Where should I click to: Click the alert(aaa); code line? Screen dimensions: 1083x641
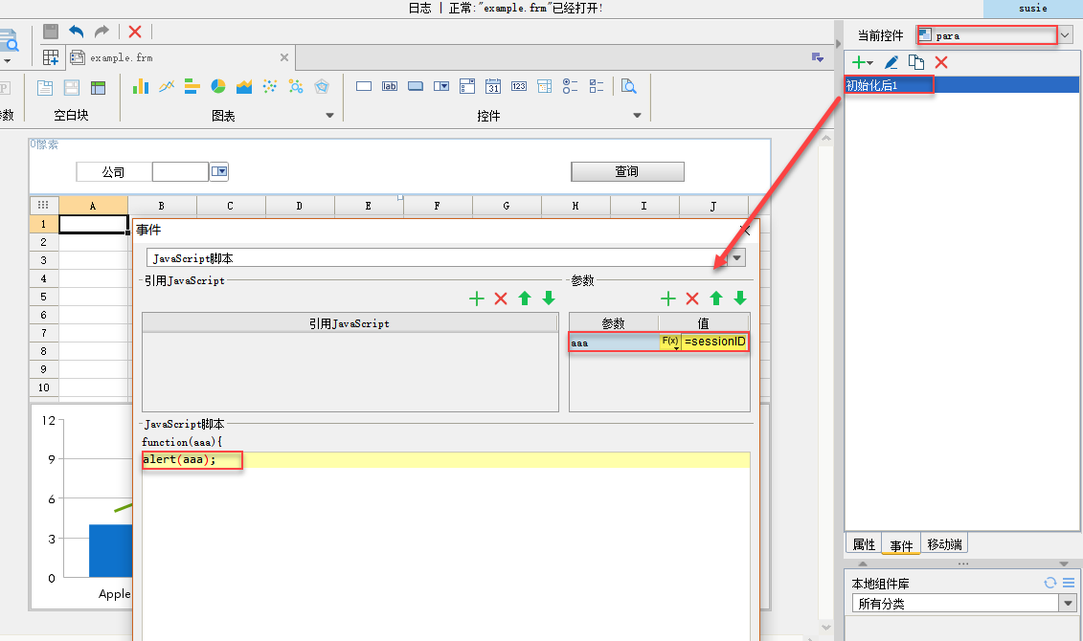click(180, 459)
